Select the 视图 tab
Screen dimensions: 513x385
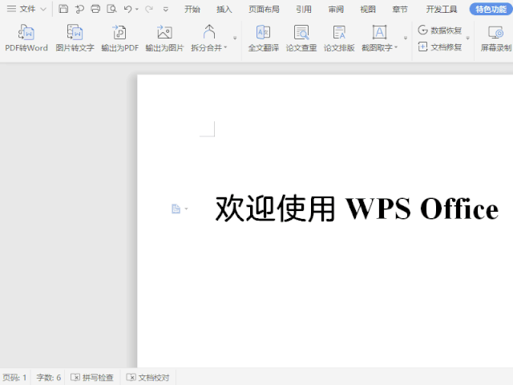pyautogui.click(x=368, y=9)
